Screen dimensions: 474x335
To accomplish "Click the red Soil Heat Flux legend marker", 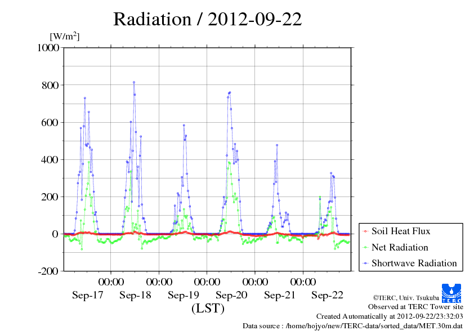I will click(366, 231).
